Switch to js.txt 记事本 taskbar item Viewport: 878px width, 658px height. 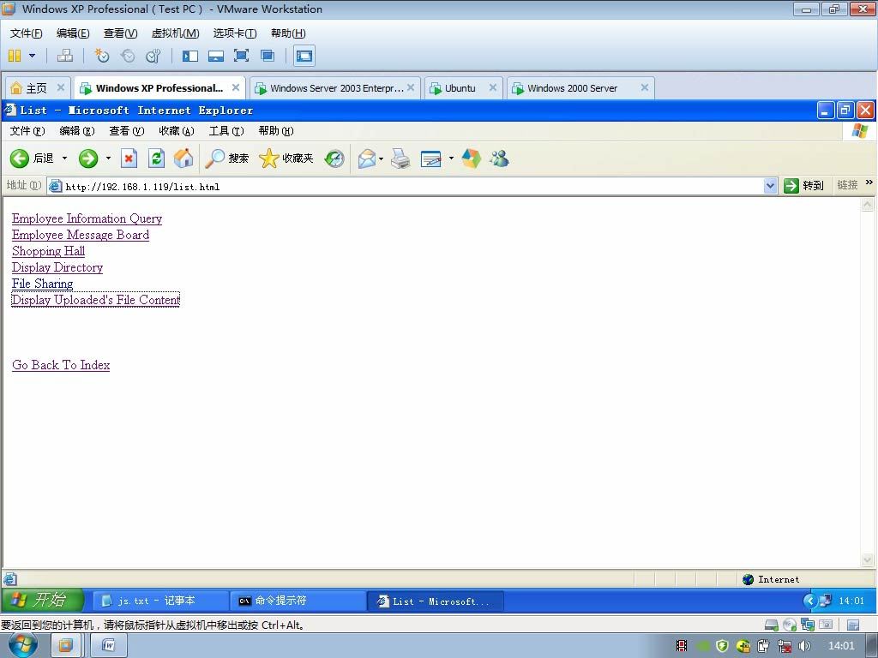[159, 601]
